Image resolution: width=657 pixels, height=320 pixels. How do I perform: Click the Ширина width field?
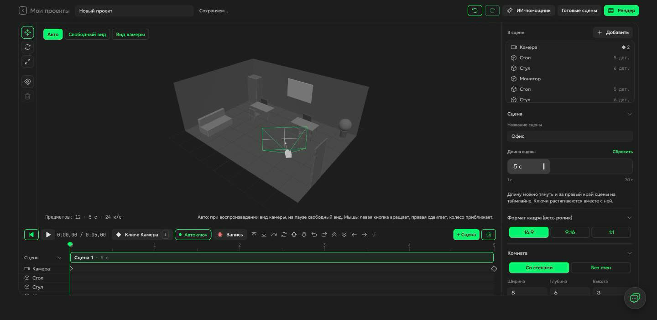click(x=527, y=292)
